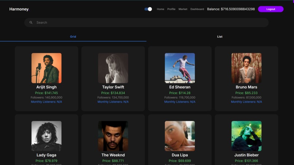Switch to the List tab
This screenshot has width=294, height=165.
coord(220,37)
